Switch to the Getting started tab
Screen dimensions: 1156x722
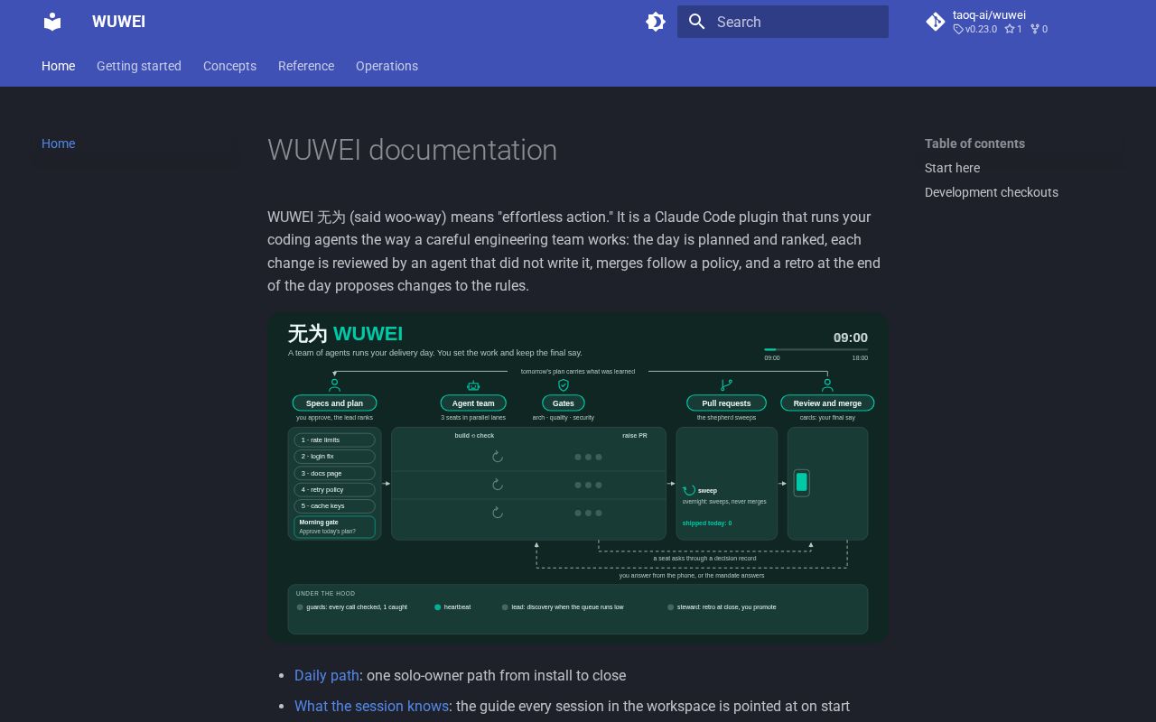139,66
